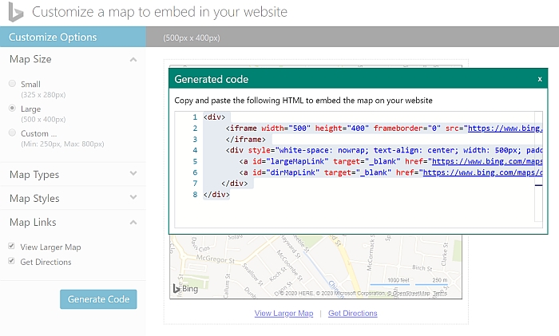
Task: Select the Large map size option
Action: (12, 108)
